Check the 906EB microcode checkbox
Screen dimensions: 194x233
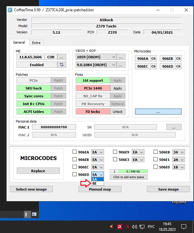(x=74, y=159)
